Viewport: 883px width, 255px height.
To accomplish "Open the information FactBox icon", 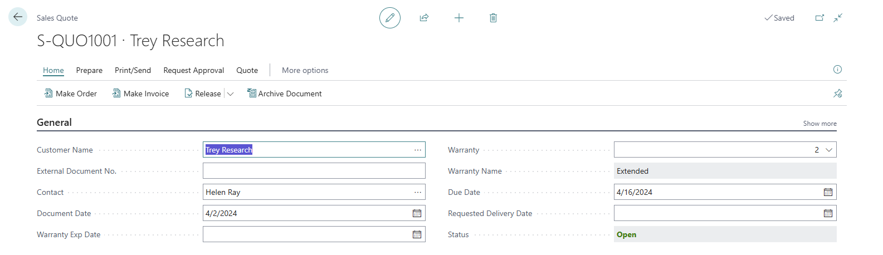I will [x=837, y=70].
